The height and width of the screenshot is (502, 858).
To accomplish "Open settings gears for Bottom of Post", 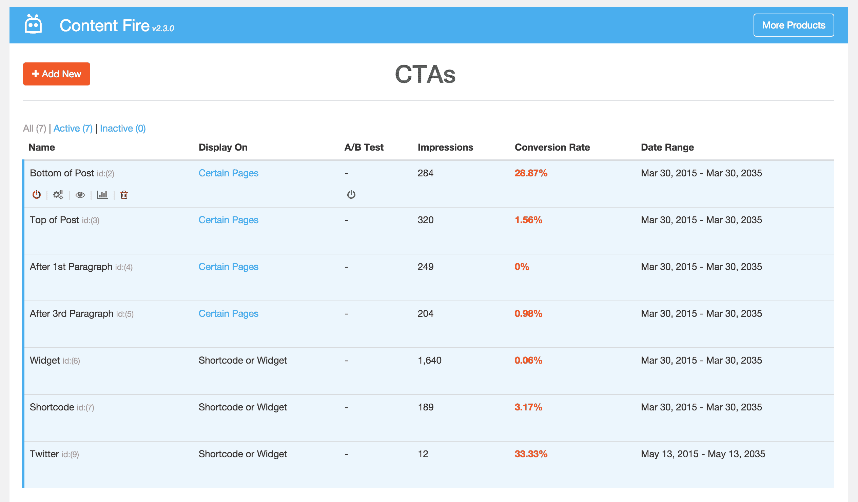I will (58, 194).
